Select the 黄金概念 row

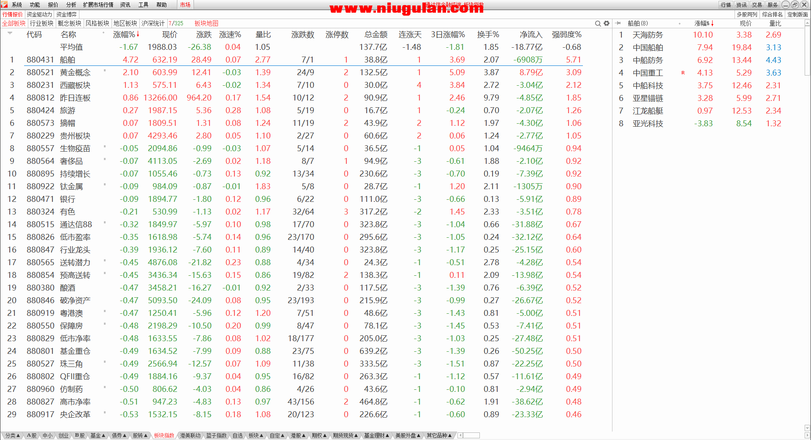(x=295, y=72)
